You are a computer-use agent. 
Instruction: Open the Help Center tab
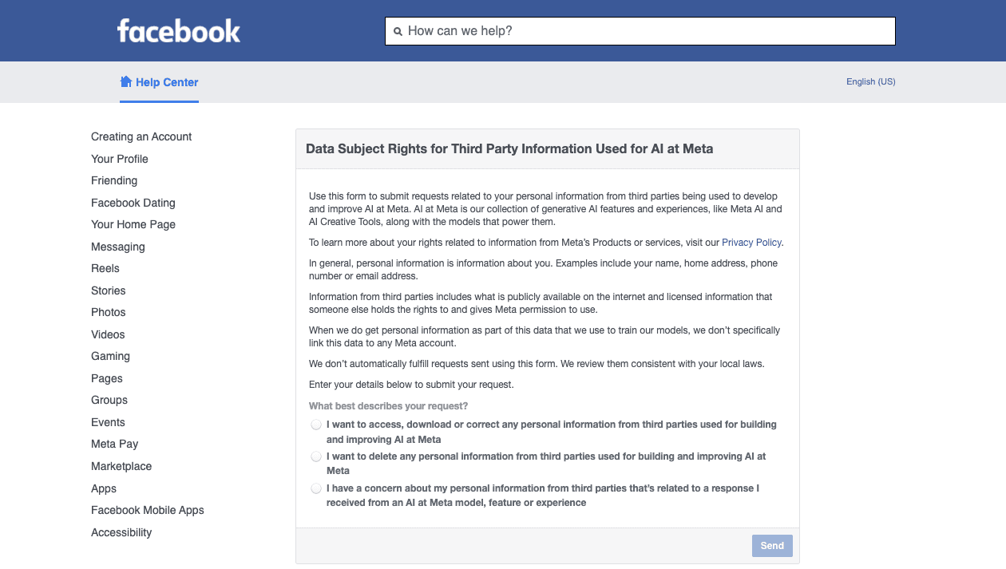click(x=167, y=82)
